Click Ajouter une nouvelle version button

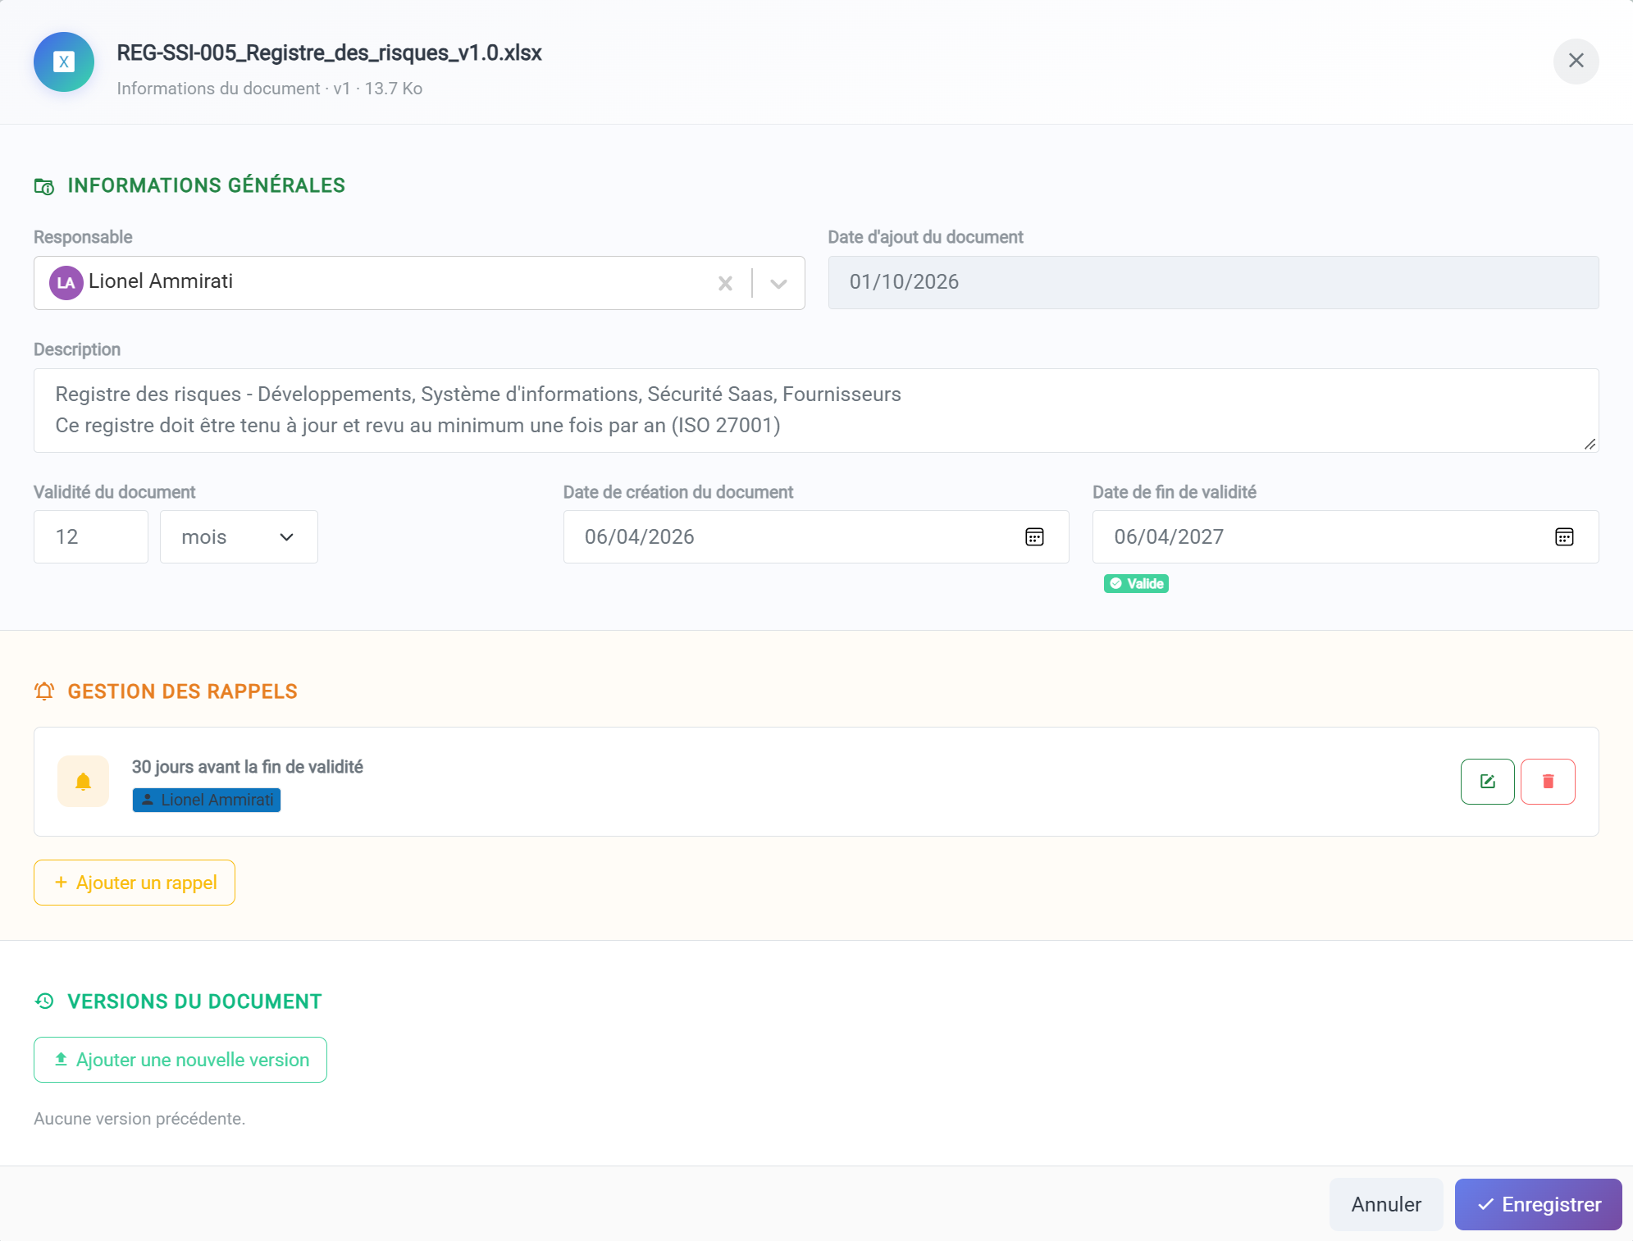pos(180,1060)
